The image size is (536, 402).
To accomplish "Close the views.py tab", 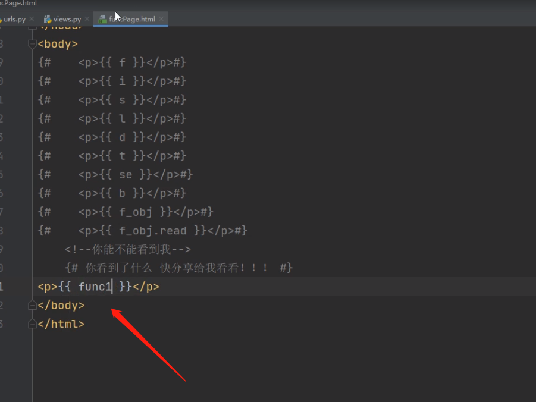I will (x=87, y=19).
